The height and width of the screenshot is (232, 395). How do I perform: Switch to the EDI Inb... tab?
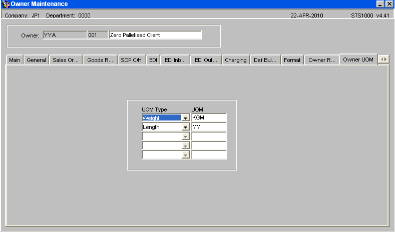point(175,60)
